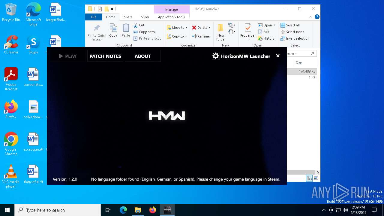Open the ABOUT tab in launcher
The height and width of the screenshot is (216, 384).
[143, 56]
